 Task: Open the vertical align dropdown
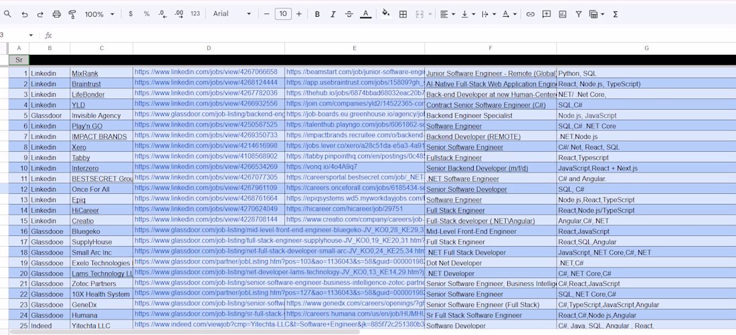[468, 14]
